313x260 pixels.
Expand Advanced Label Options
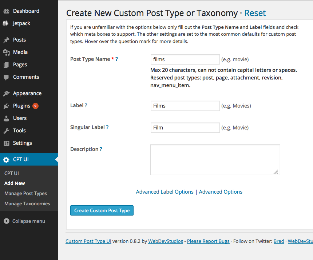click(165, 192)
